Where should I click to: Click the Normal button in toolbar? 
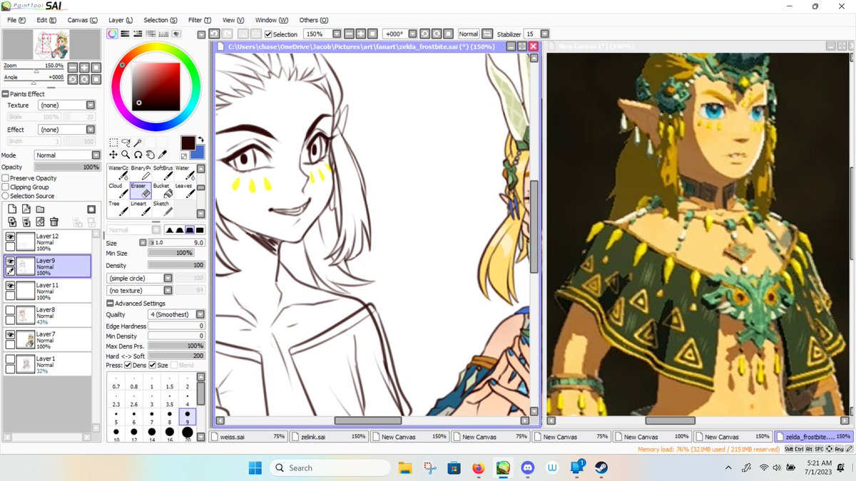(469, 33)
